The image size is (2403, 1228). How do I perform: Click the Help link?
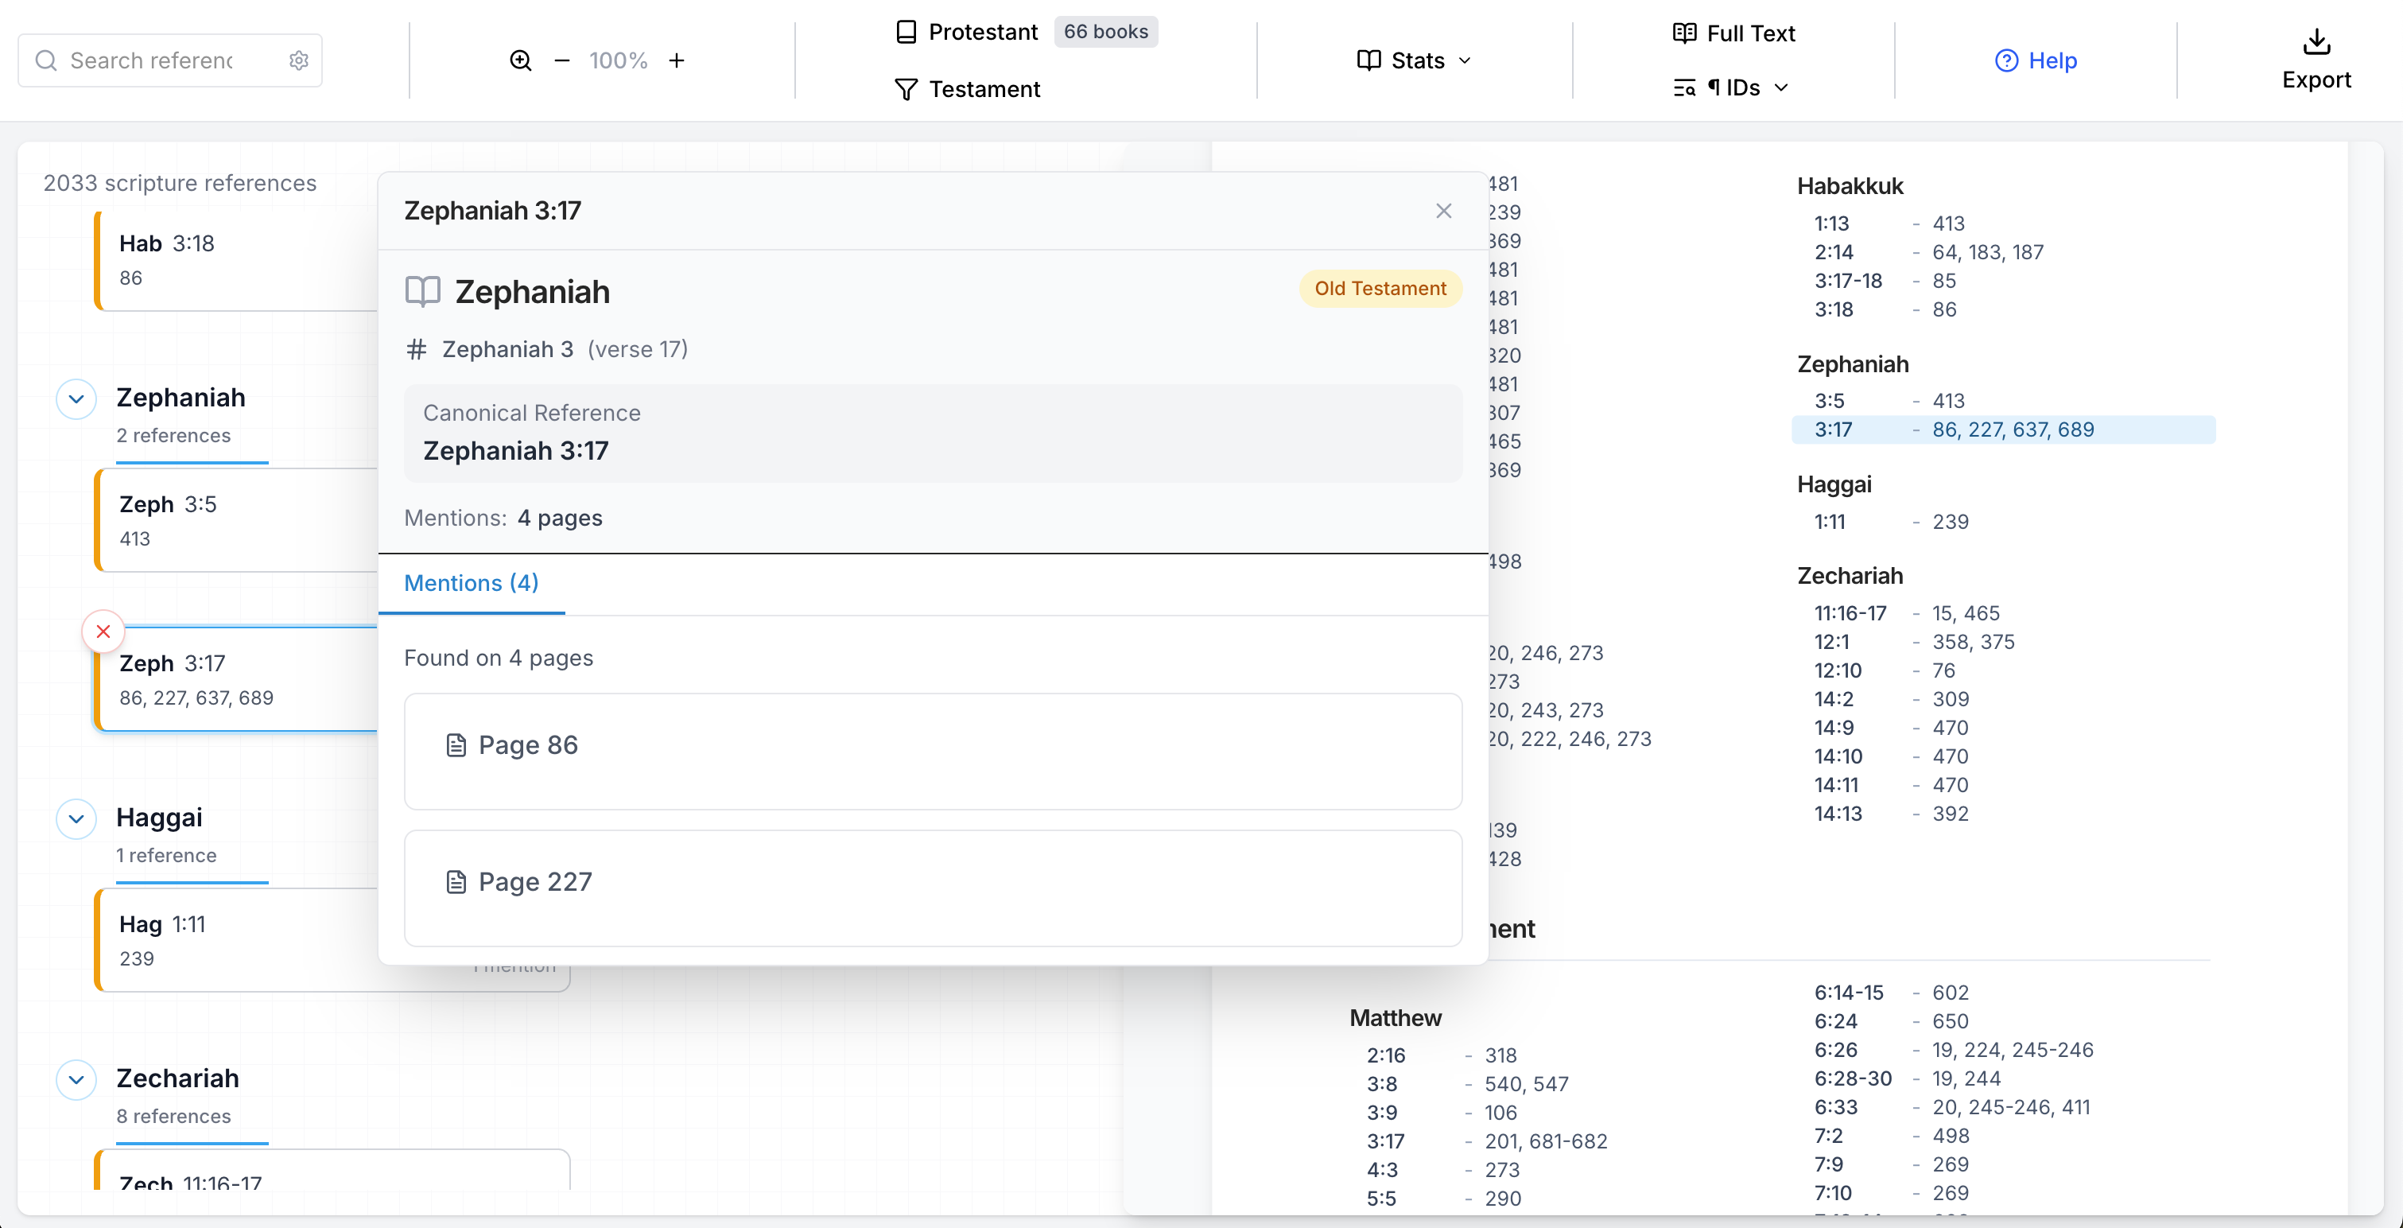tap(2036, 60)
